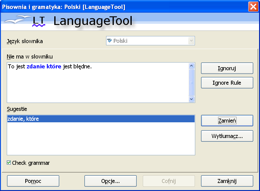260x191 pixels.
Task: Select the suggestion "zdanie, które"
Action: coord(101,119)
